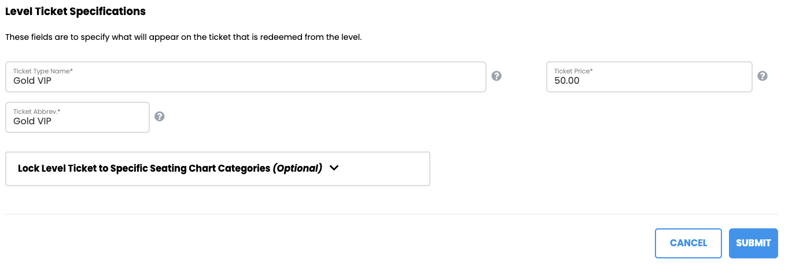Click empty area inside the Lock Level Ticket panel

385,169
